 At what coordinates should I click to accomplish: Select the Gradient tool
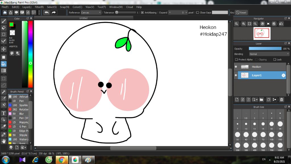pos(3,71)
